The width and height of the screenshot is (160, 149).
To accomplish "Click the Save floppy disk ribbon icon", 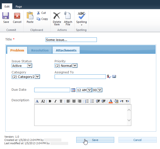I will (x=6, y=16).
